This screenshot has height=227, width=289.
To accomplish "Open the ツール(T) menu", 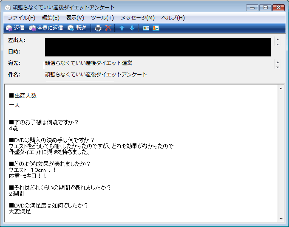I will [102, 18].
